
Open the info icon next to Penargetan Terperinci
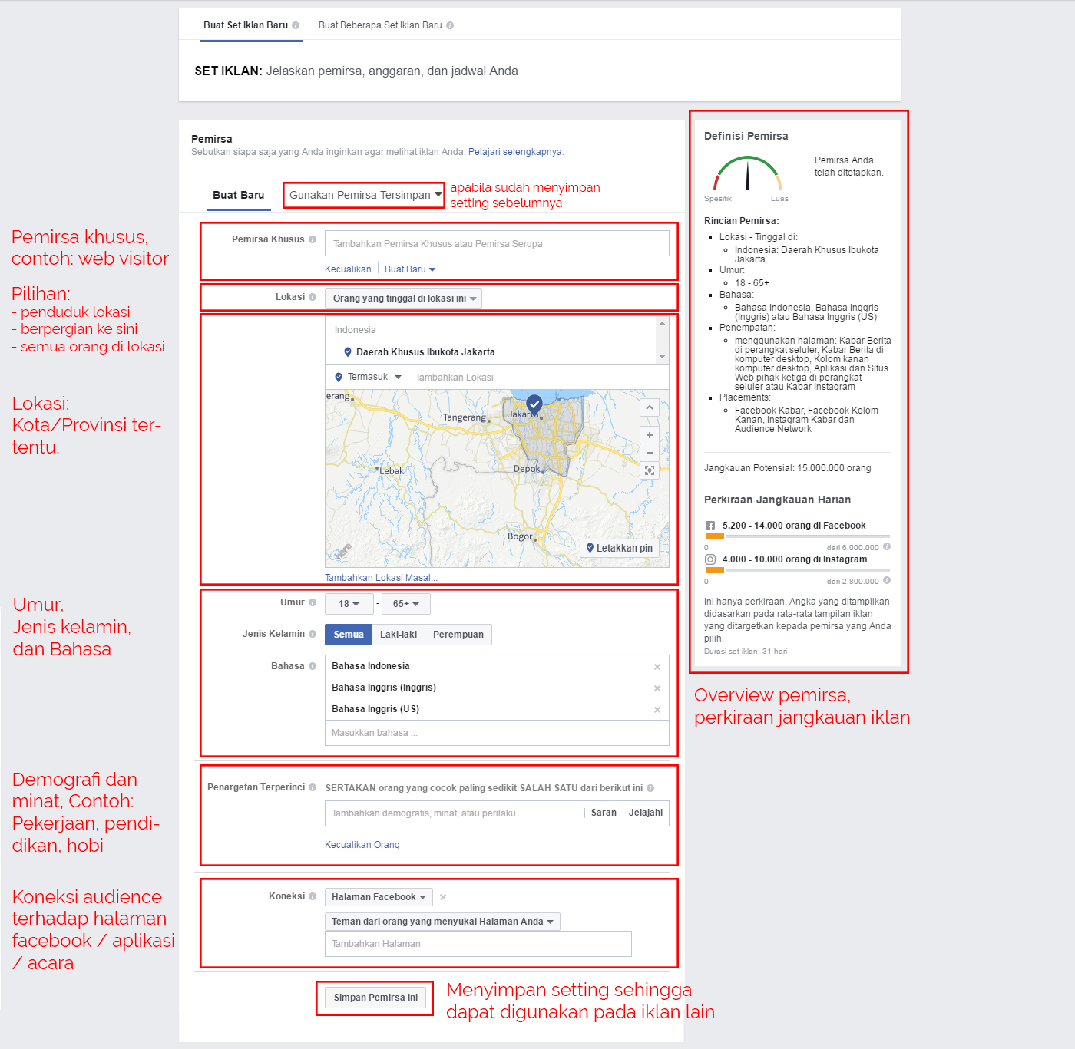pos(313,787)
